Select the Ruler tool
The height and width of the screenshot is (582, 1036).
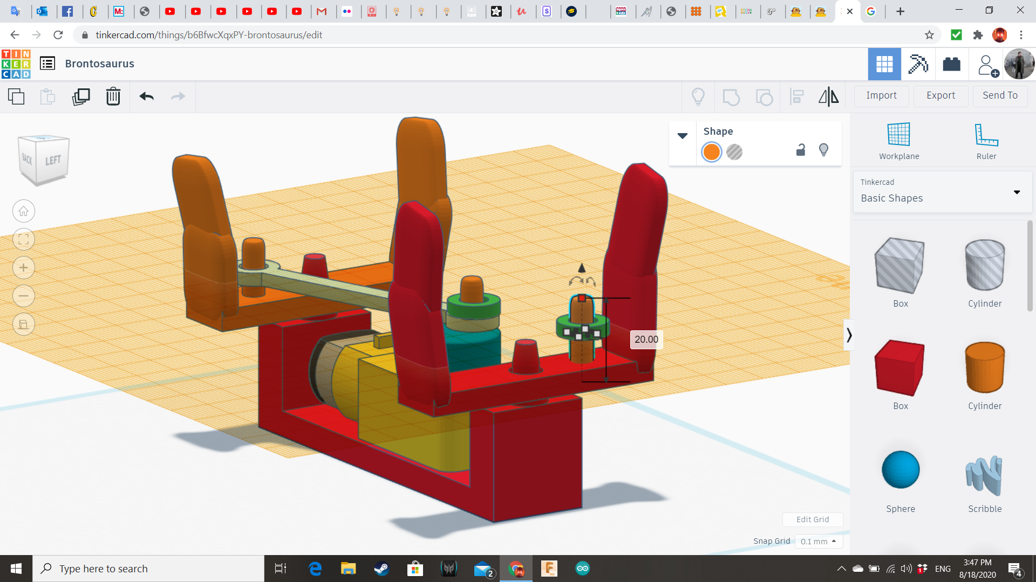point(986,140)
